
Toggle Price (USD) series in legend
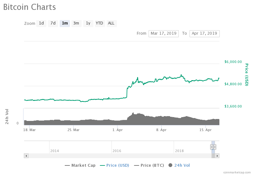(x=115, y=165)
